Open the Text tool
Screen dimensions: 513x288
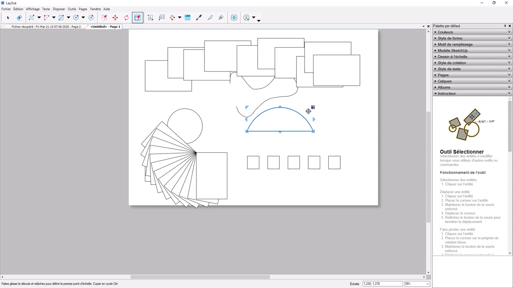150,17
